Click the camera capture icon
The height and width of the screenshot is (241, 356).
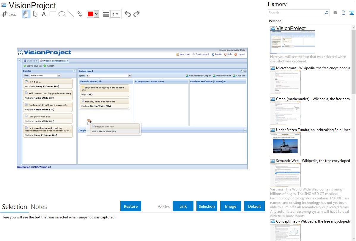pyautogui.click(x=335, y=13)
